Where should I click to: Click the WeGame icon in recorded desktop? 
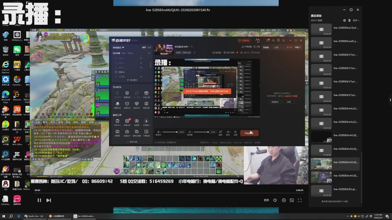(x=17, y=95)
